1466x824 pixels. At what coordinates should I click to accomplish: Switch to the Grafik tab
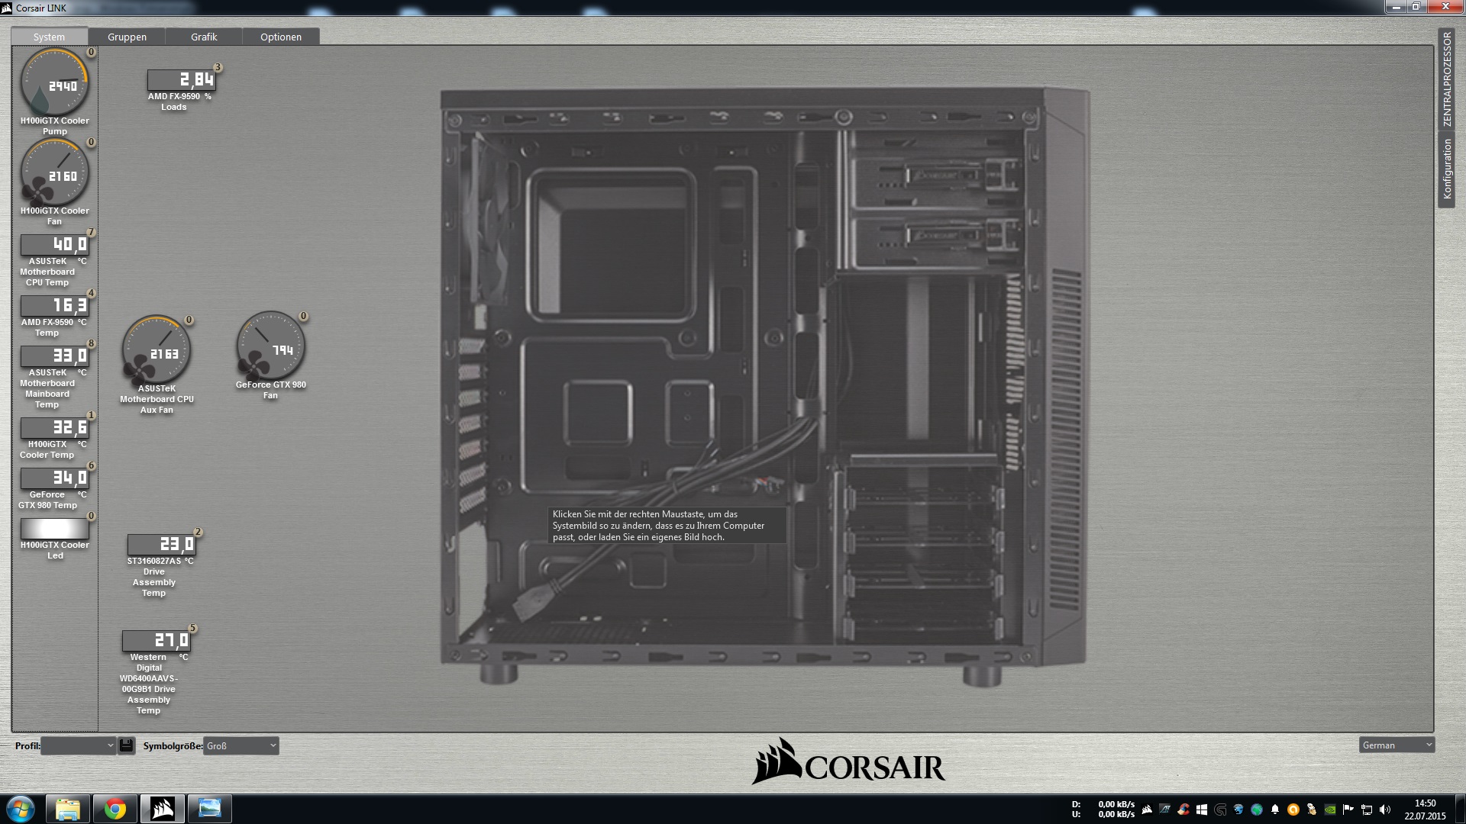tap(204, 37)
